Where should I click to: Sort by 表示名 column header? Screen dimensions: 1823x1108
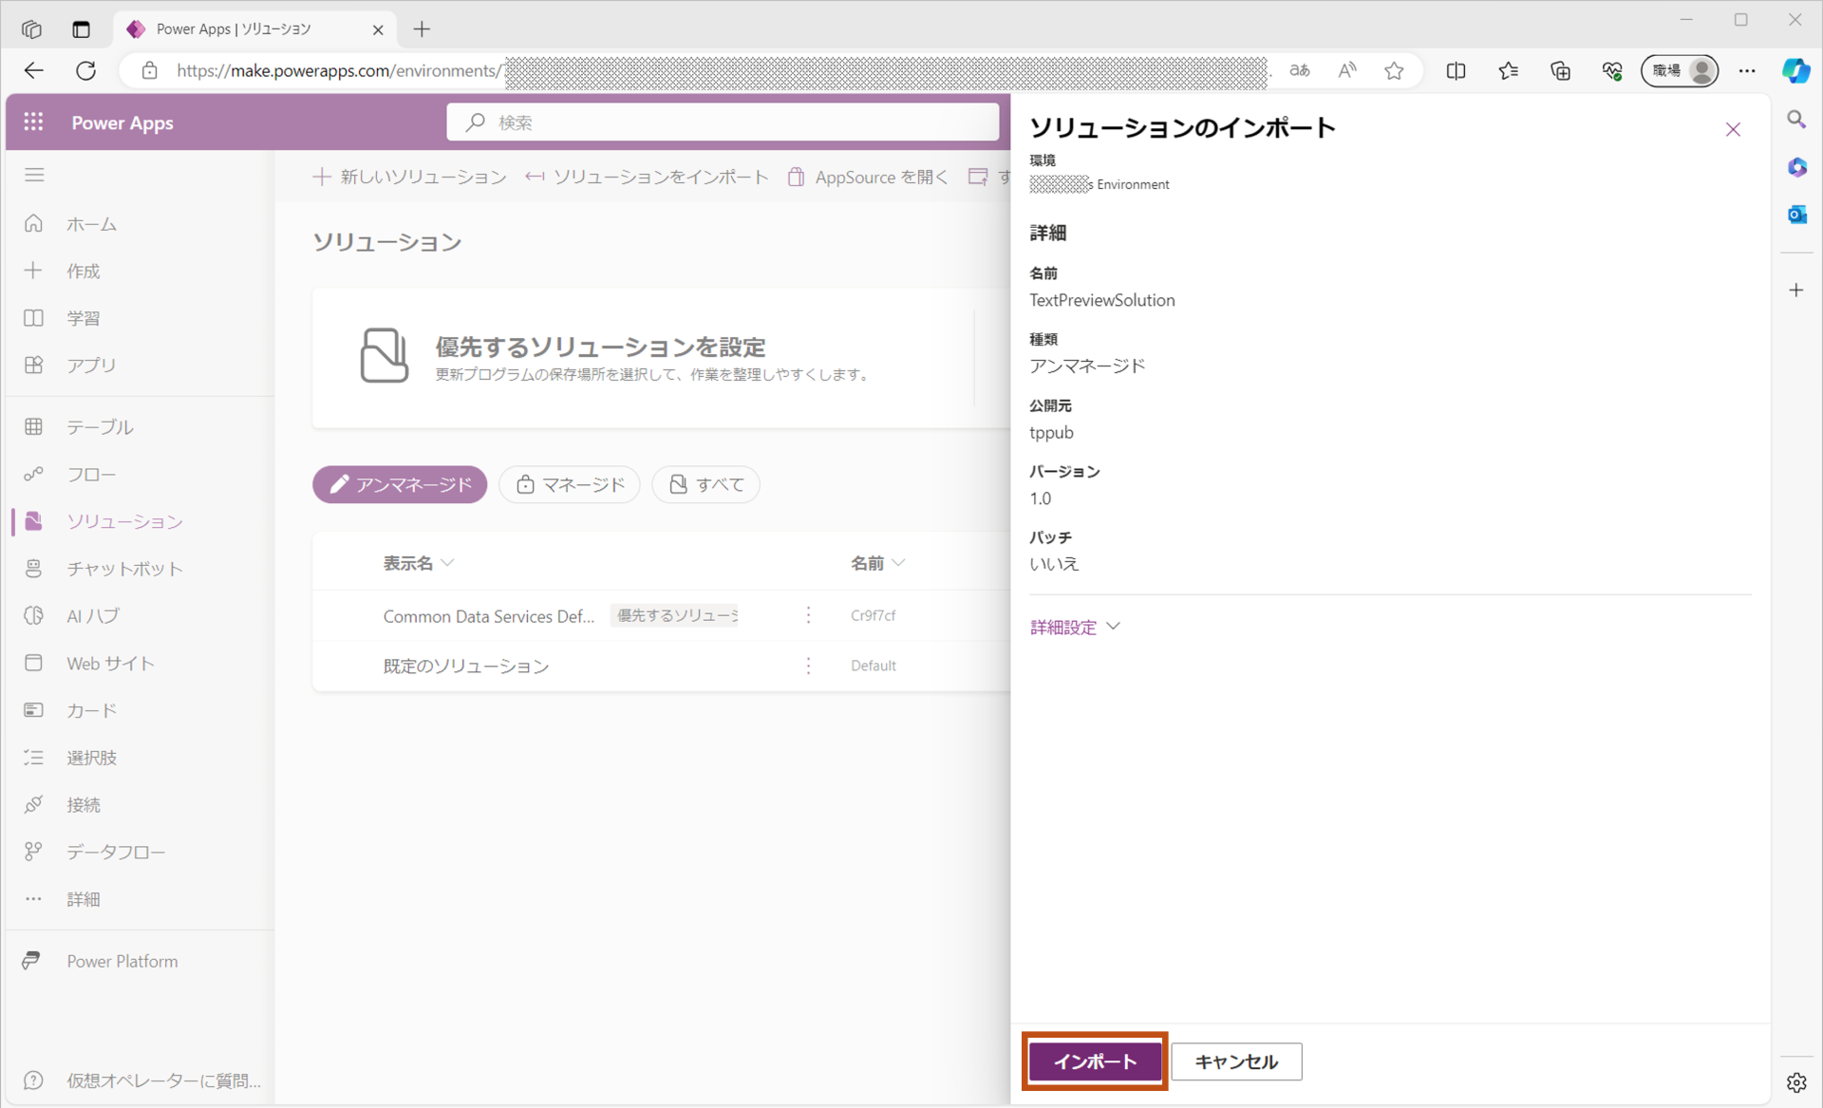pos(419,563)
